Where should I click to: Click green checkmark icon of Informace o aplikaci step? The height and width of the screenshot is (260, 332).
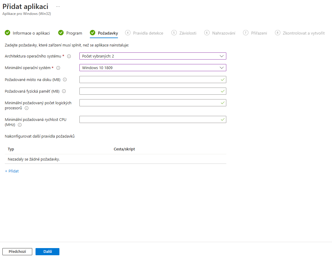[7, 33]
